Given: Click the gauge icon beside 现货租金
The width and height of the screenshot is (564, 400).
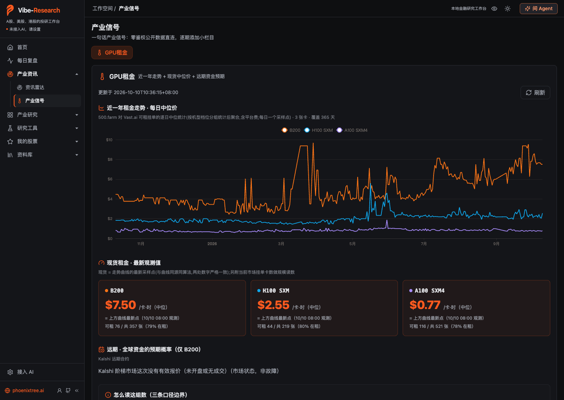Looking at the screenshot, I should pos(101,263).
